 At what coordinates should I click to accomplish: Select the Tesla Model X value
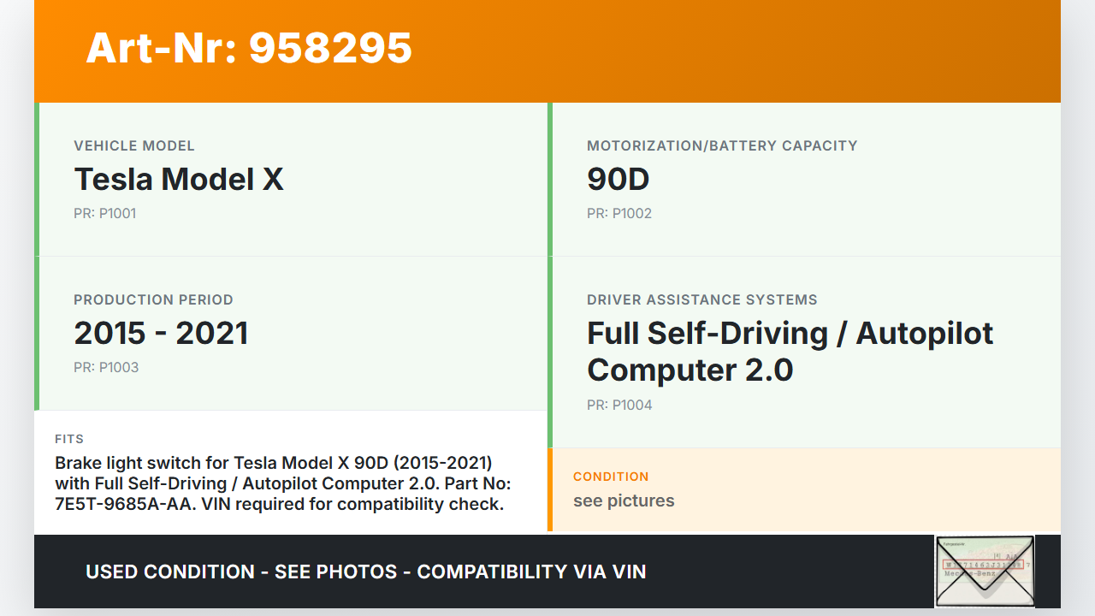click(179, 180)
